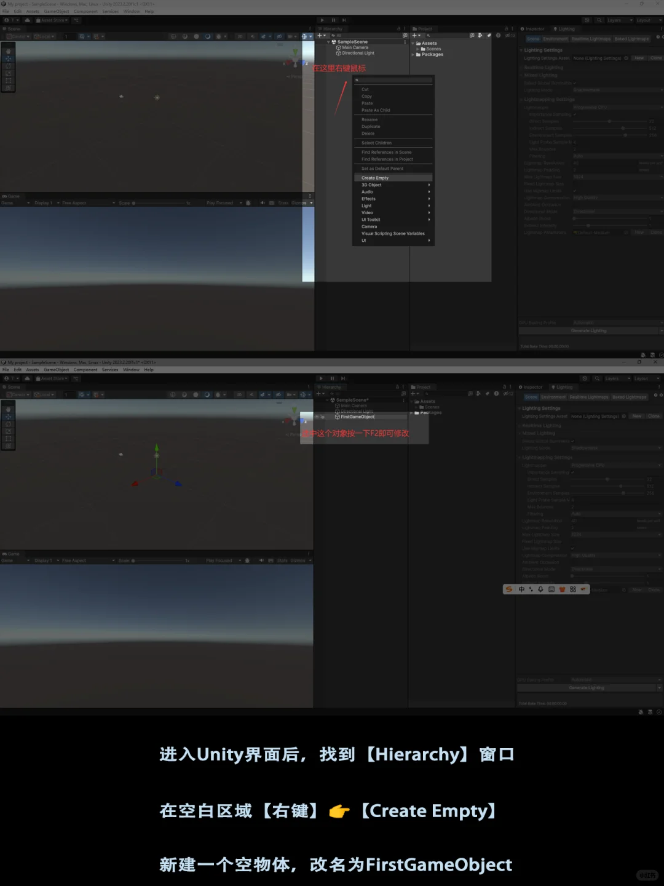The image size is (664, 886).
Task: Select Directional Light in upper Hierarchy
Action: [x=358, y=53]
